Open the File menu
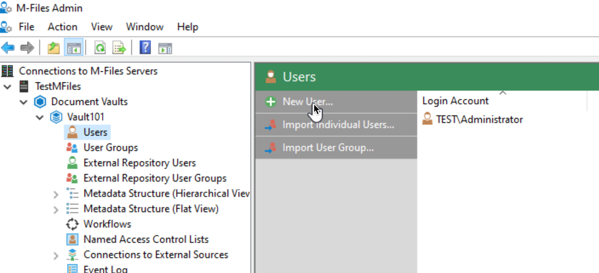This screenshot has width=599, height=273. 26,27
